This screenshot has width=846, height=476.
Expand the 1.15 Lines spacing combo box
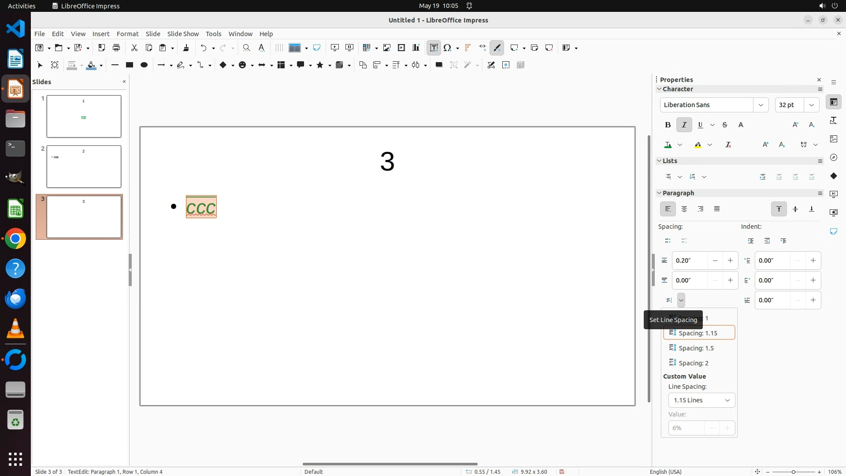click(727, 400)
